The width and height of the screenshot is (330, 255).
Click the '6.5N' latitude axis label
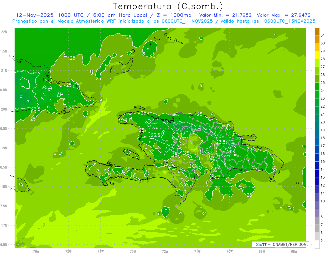4,245
